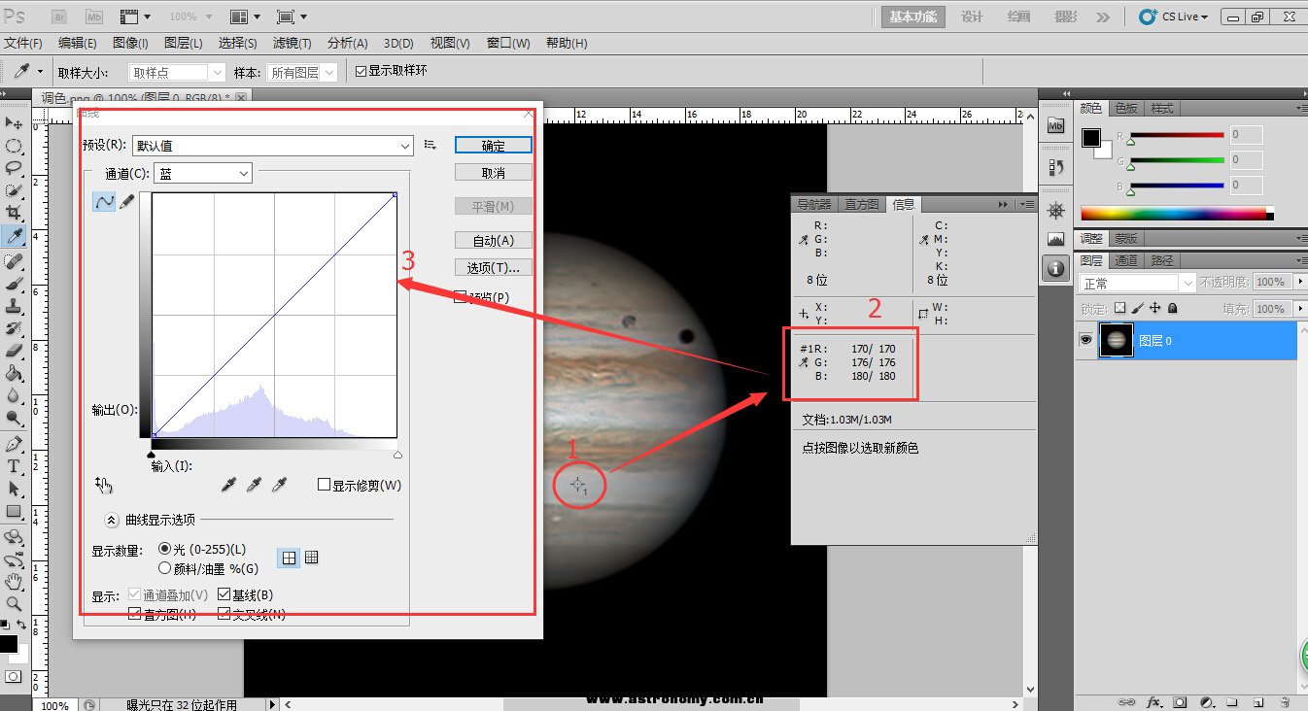Viewport: 1308px width, 711px height.
Task: Click the 取消 button in Curves
Action: click(494, 173)
